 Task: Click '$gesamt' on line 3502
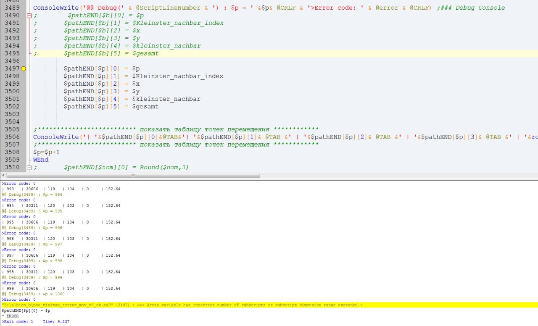pyautogui.click(x=145, y=106)
